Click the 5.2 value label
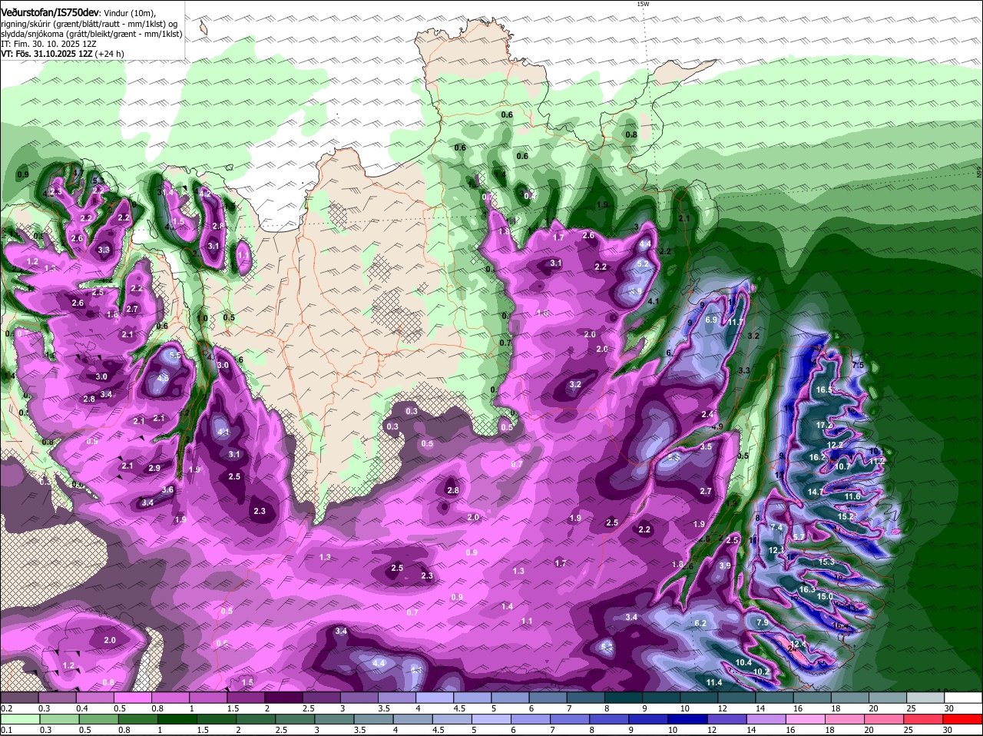 coord(644,264)
